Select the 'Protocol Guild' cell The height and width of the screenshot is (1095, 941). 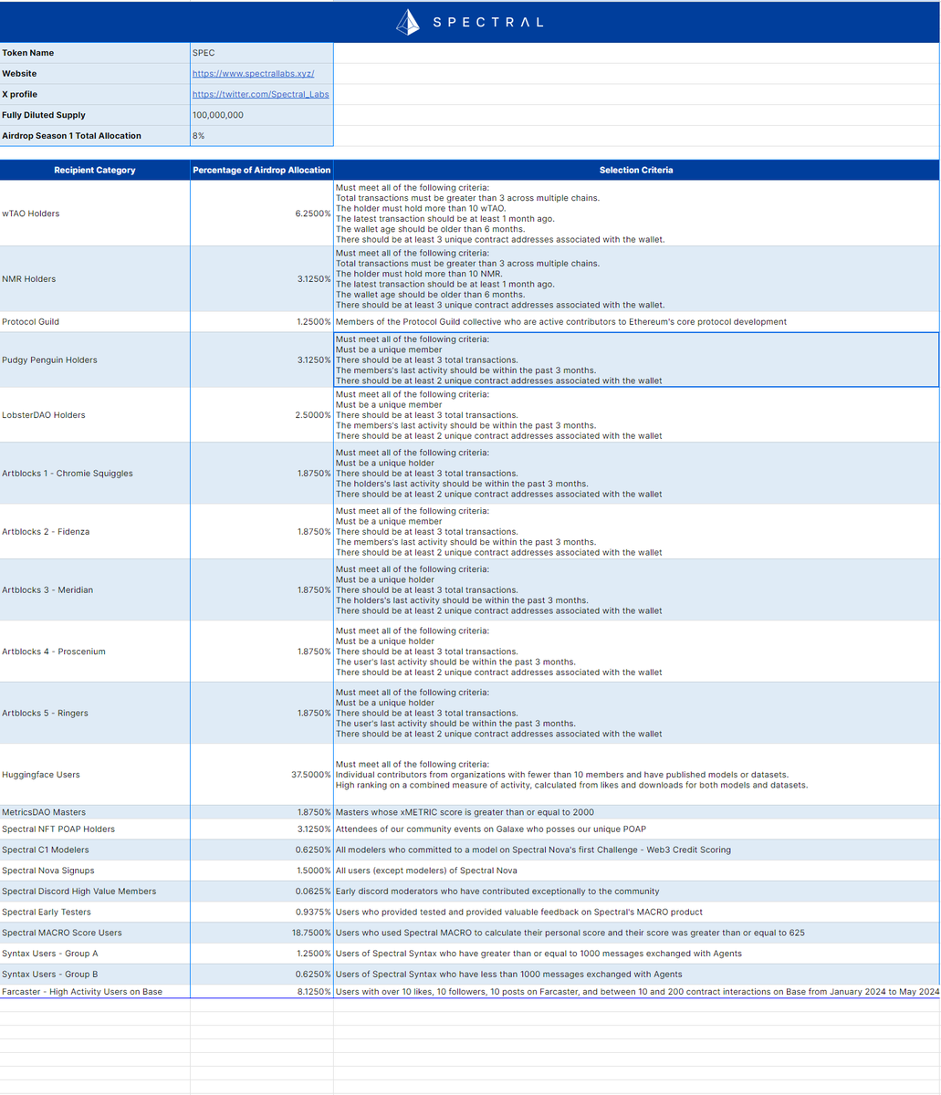click(x=95, y=322)
